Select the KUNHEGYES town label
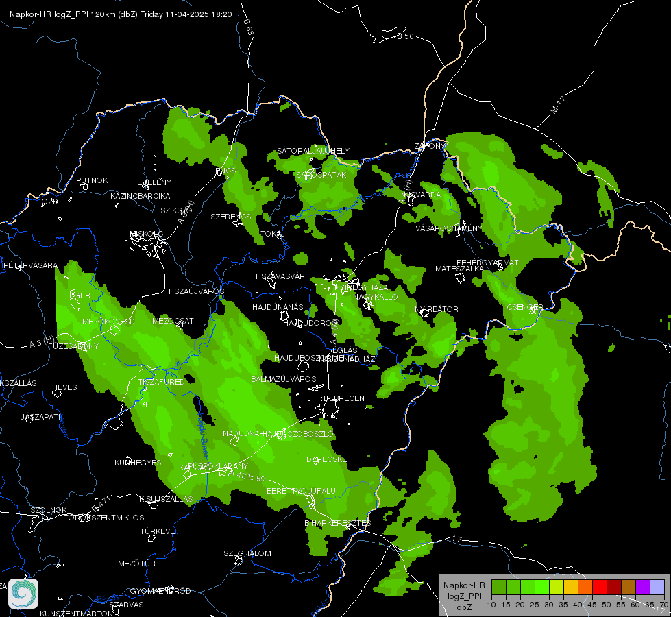The width and height of the screenshot is (671, 617). tap(138, 463)
